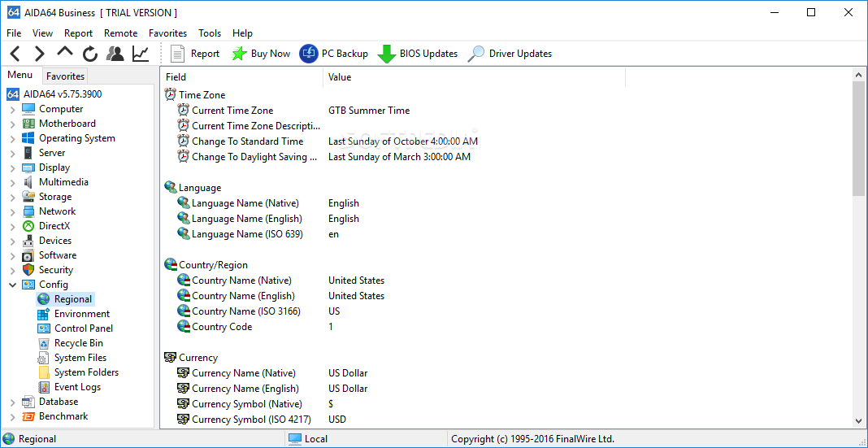Image resolution: width=868 pixels, height=448 pixels.
Task: Click the Driver Updates magnifier icon
Action: click(x=476, y=54)
